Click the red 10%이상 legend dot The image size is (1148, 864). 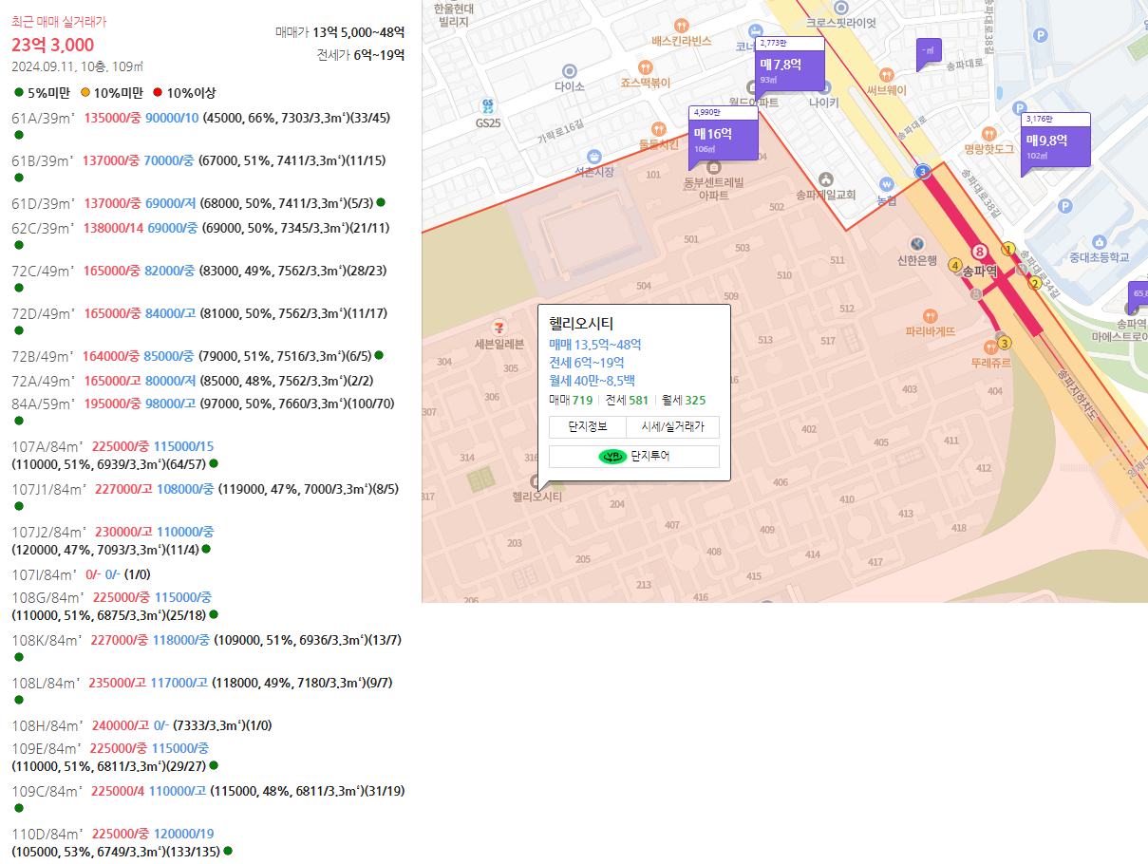(158, 93)
